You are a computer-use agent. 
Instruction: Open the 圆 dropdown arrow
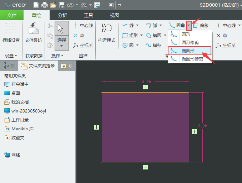137,46
